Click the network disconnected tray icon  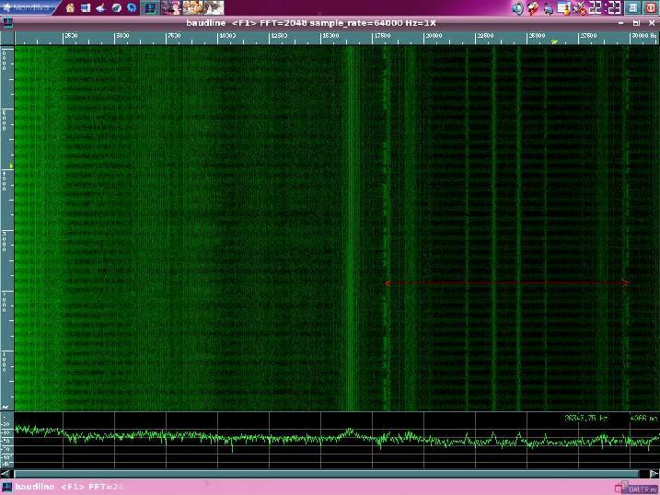click(579, 8)
